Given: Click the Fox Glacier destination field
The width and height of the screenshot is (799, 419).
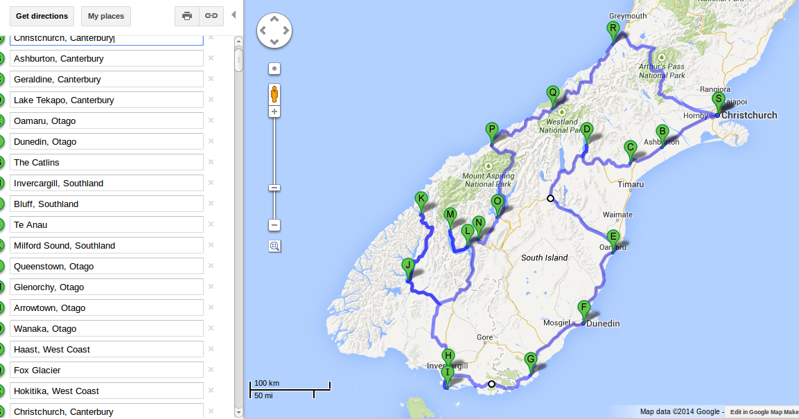Looking at the screenshot, I should coord(107,370).
